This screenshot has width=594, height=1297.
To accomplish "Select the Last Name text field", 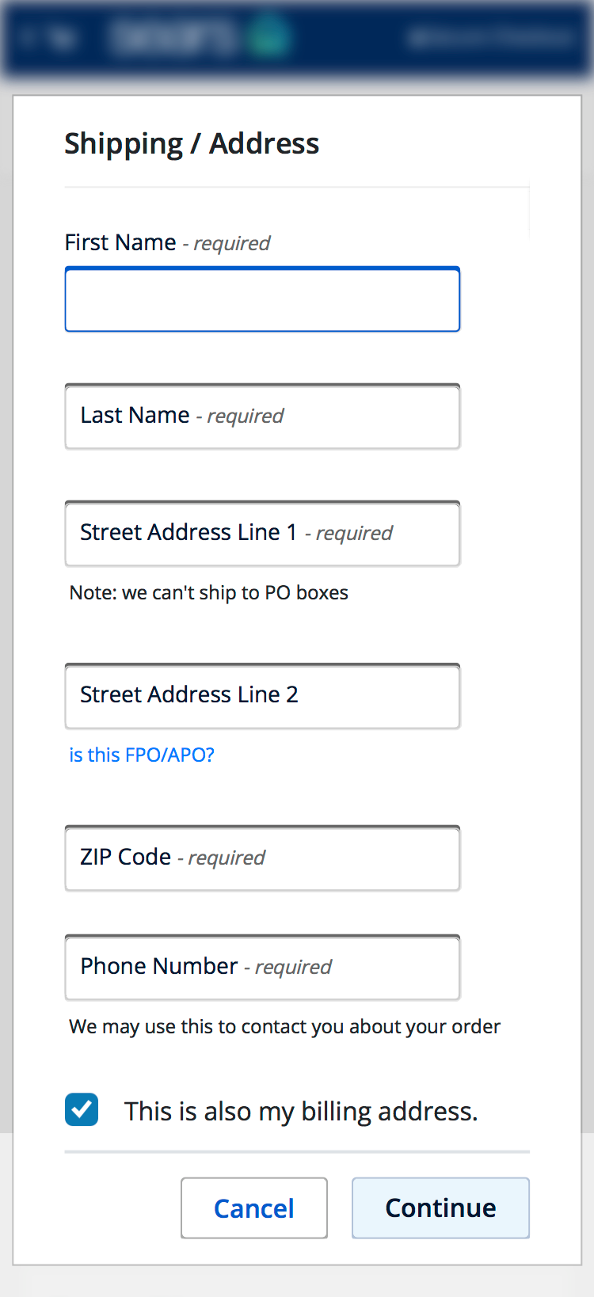I will [x=261, y=416].
